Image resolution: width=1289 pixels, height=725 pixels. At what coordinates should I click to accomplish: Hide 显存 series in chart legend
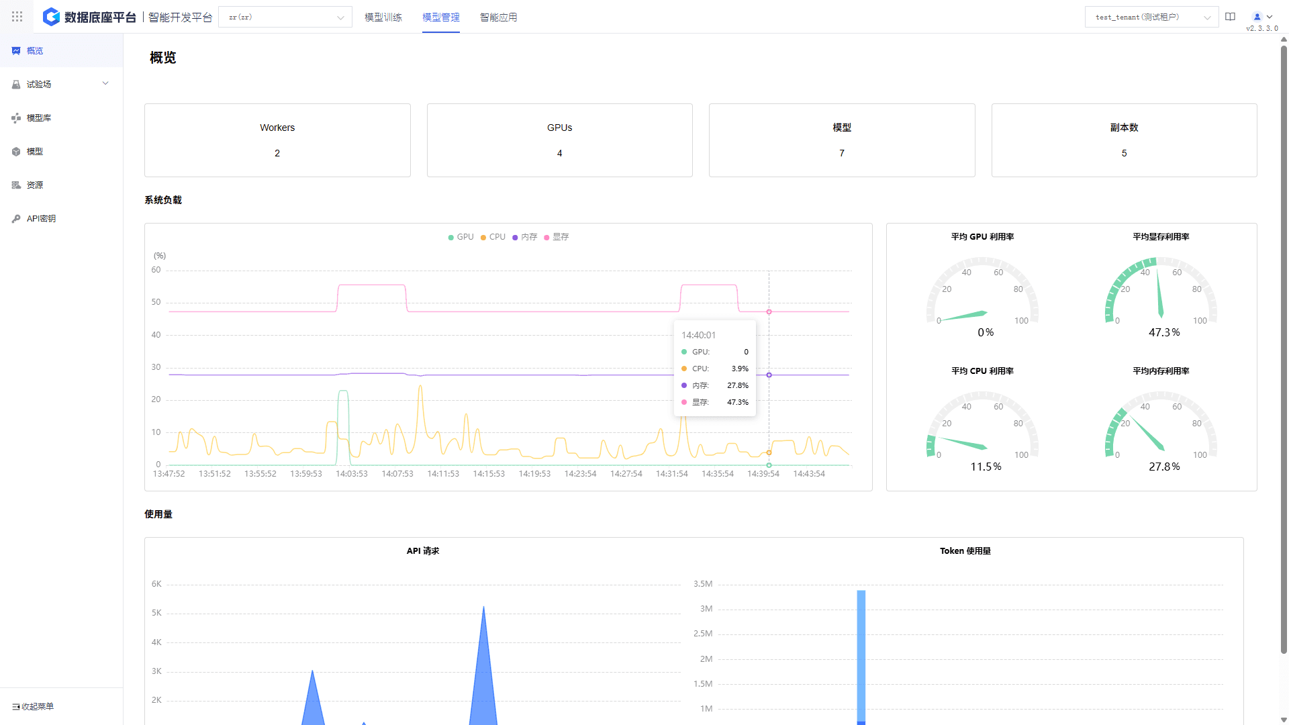click(x=557, y=237)
